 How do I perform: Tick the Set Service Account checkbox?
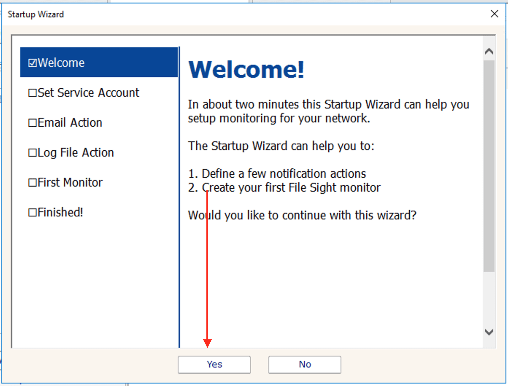pos(33,93)
